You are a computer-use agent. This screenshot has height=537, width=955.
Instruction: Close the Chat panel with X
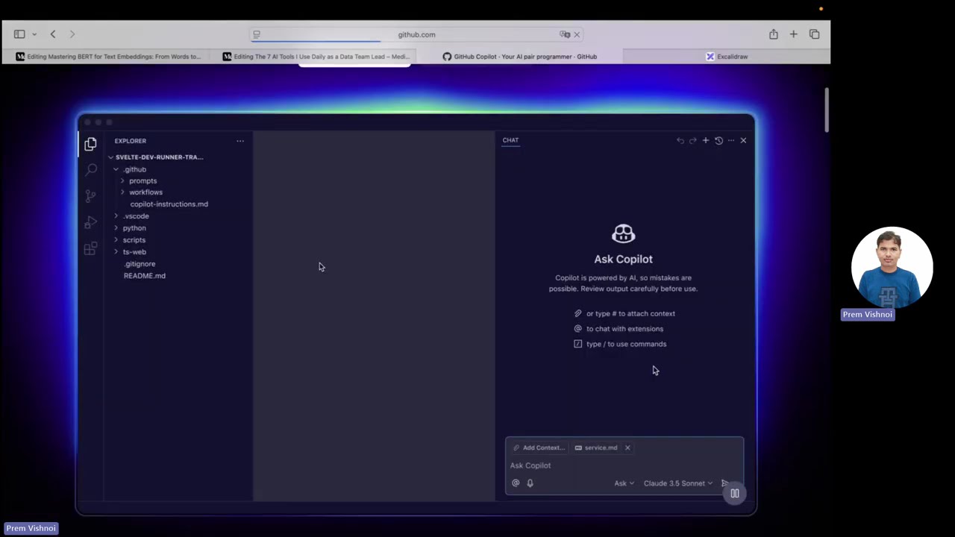[x=743, y=140]
